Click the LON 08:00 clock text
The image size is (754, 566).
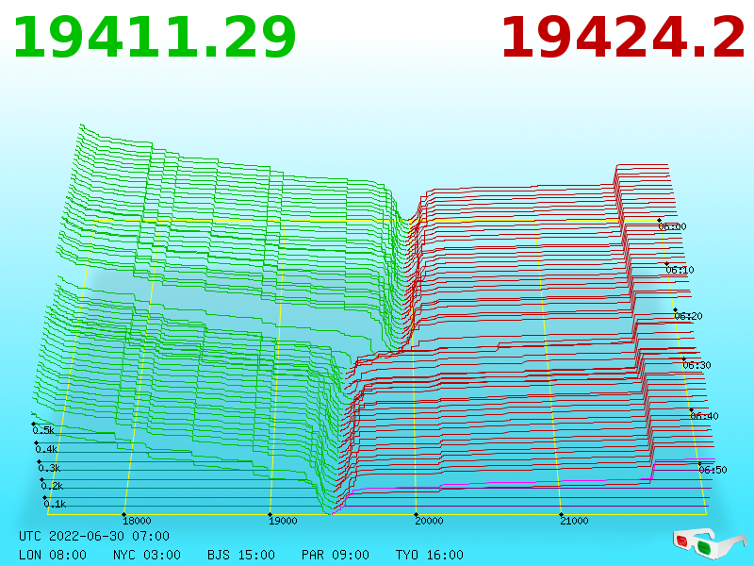pos(53,555)
